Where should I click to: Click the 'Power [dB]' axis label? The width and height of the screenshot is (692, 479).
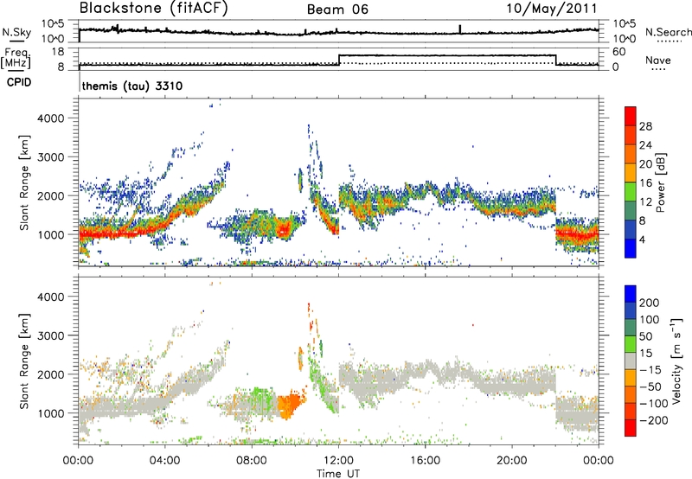(660, 182)
